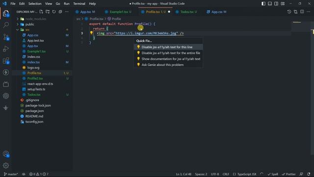Image resolution: width=314 pixels, height=177 pixels.
Task: Ask Genie about this problem
Action: [x=168, y=65]
